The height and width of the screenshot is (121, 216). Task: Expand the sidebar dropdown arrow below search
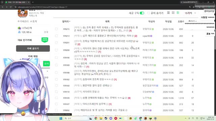coord(47,71)
